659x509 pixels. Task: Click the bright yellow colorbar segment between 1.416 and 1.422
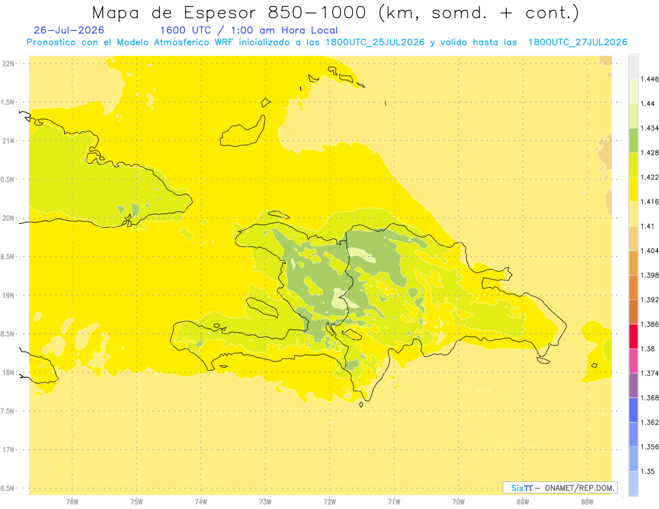pos(633,189)
